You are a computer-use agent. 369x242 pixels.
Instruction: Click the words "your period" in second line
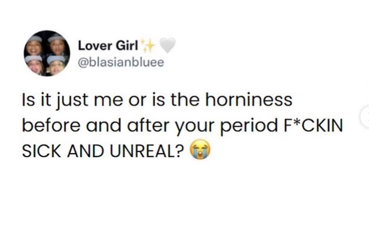218,127
